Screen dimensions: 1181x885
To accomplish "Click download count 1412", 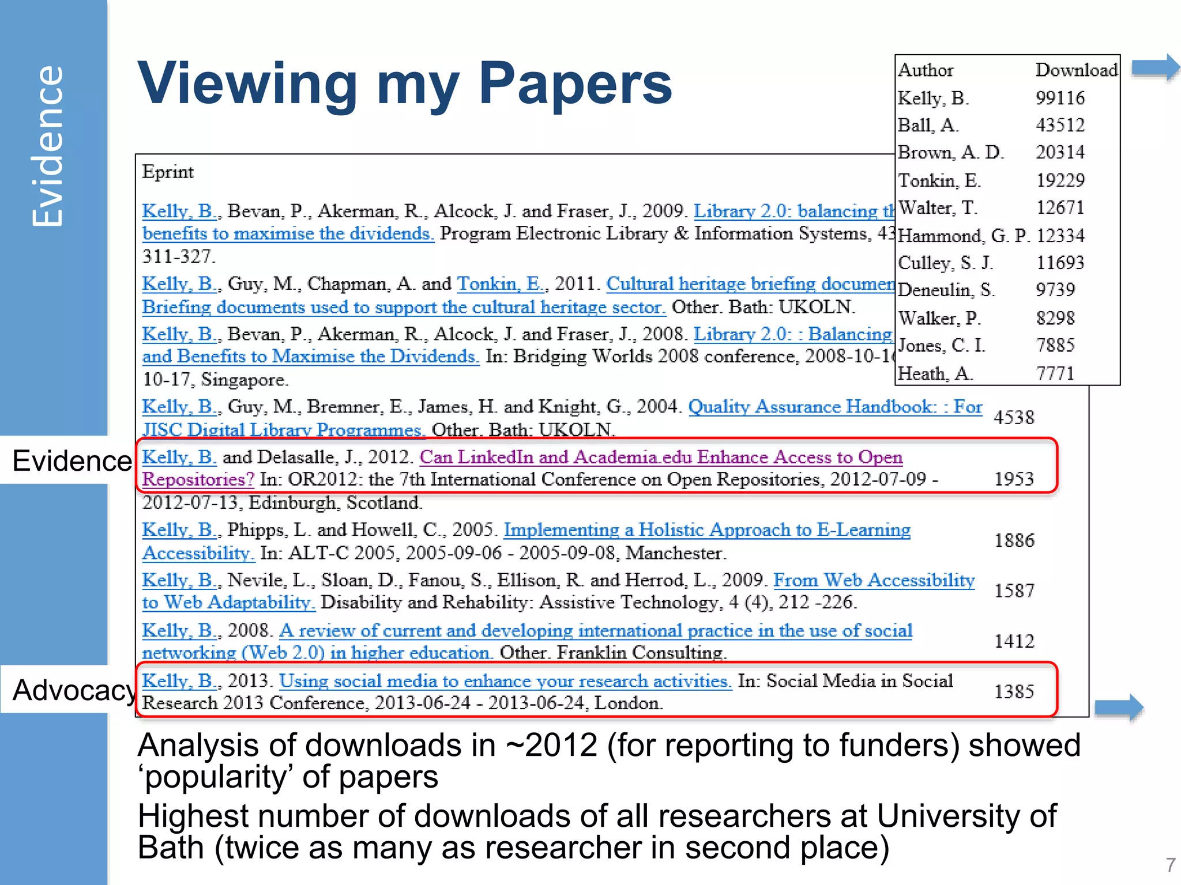I will 1014,641.
